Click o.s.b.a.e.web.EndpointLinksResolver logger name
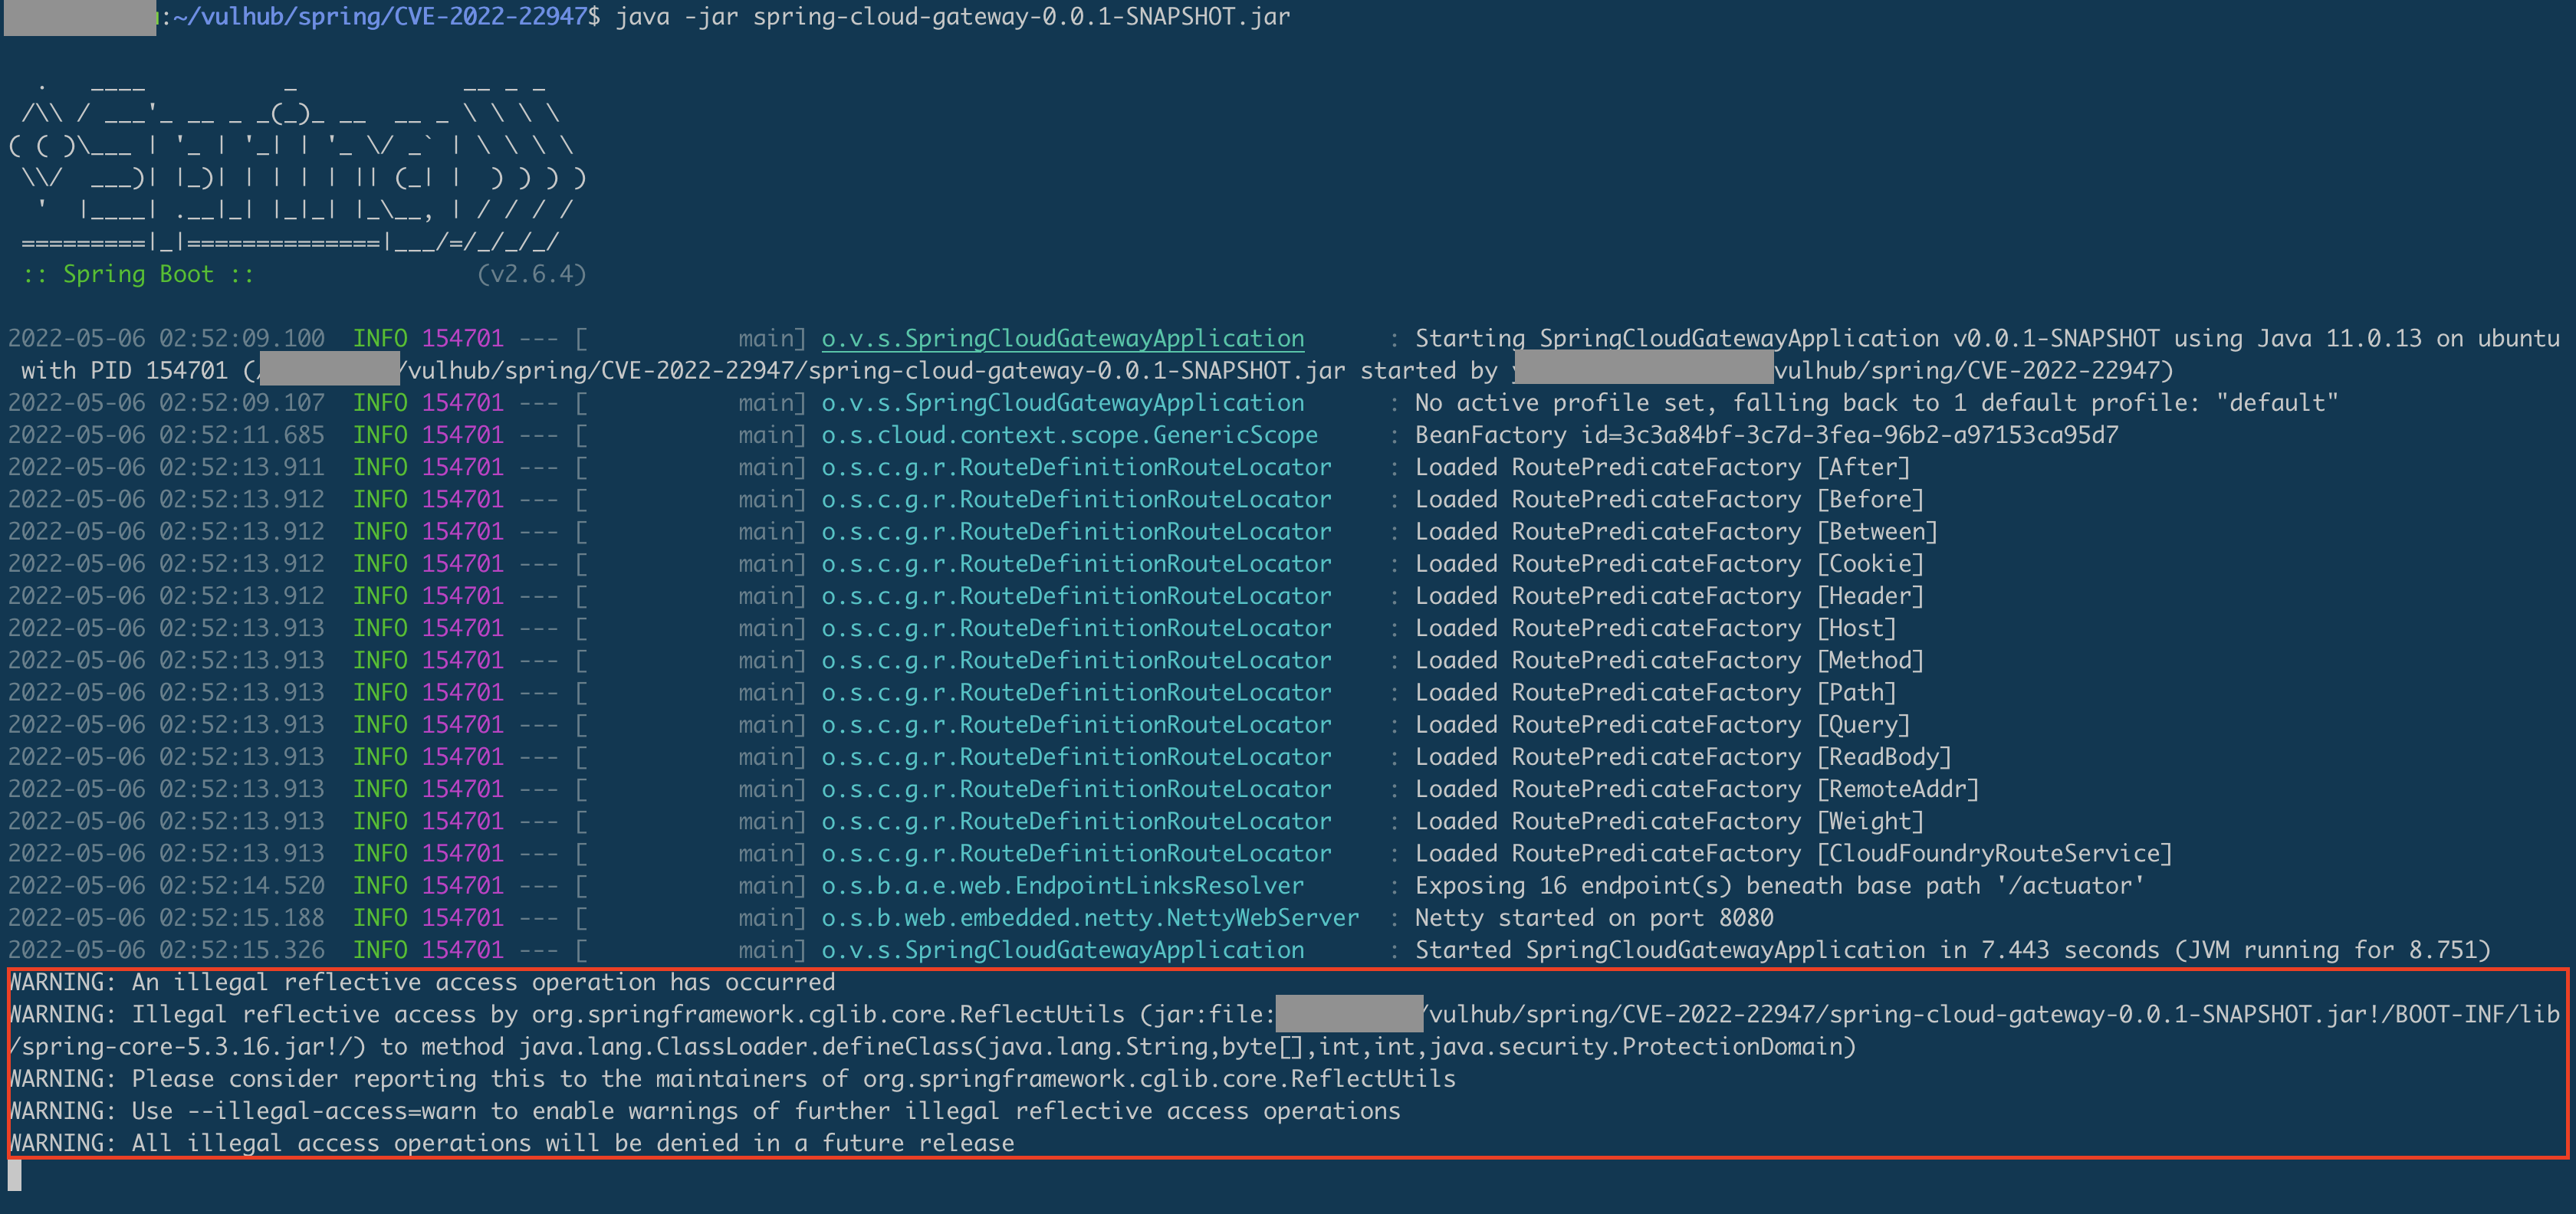The image size is (2576, 1214). [x=1062, y=886]
